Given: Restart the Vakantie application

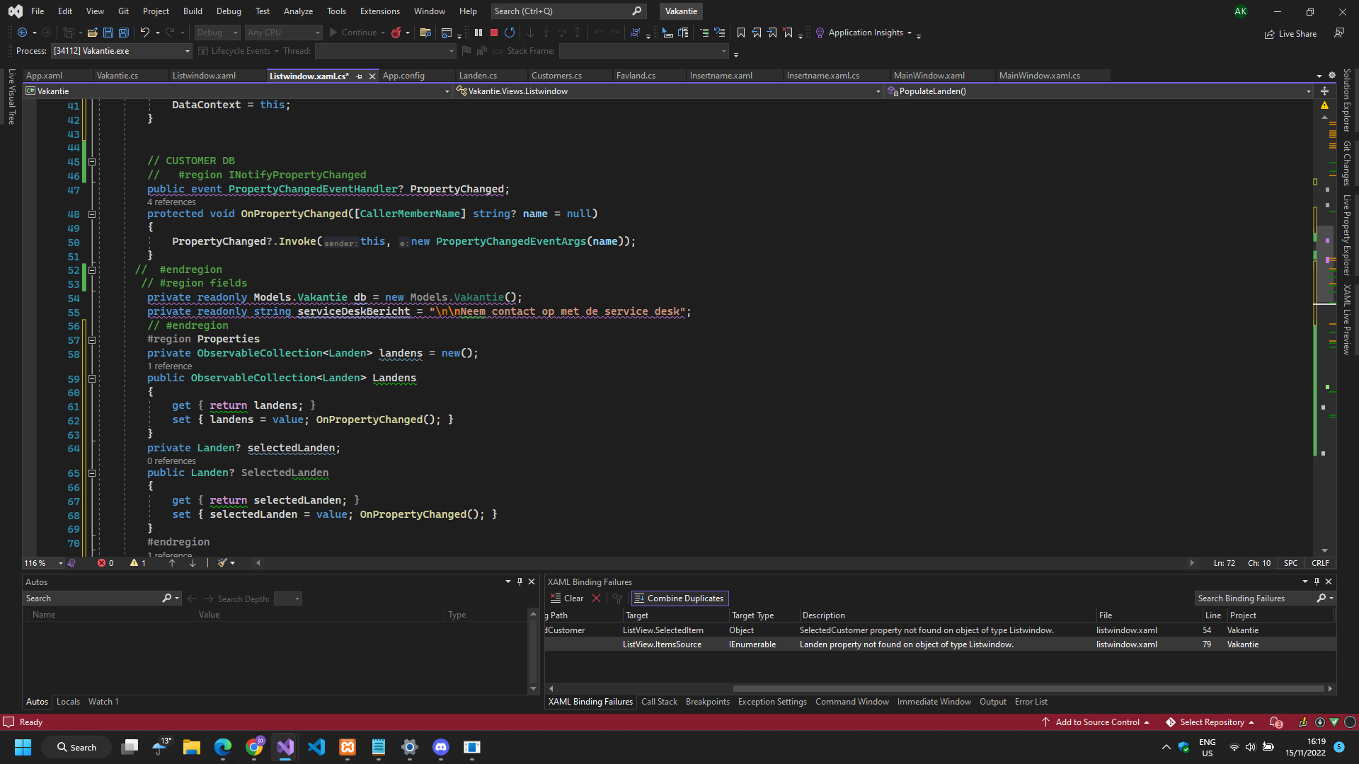Looking at the screenshot, I should tap(510, 33).
